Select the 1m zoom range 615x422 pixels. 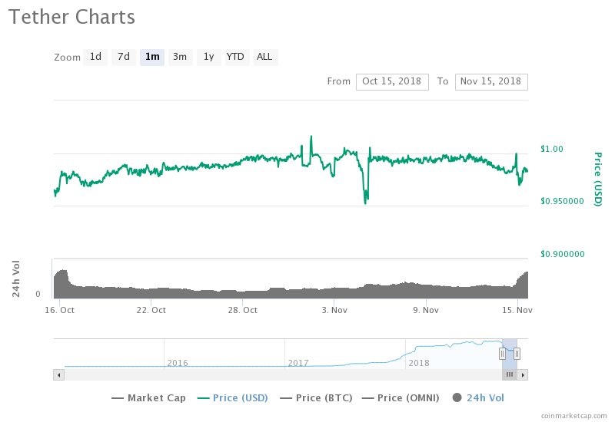(x=152, y=57)
